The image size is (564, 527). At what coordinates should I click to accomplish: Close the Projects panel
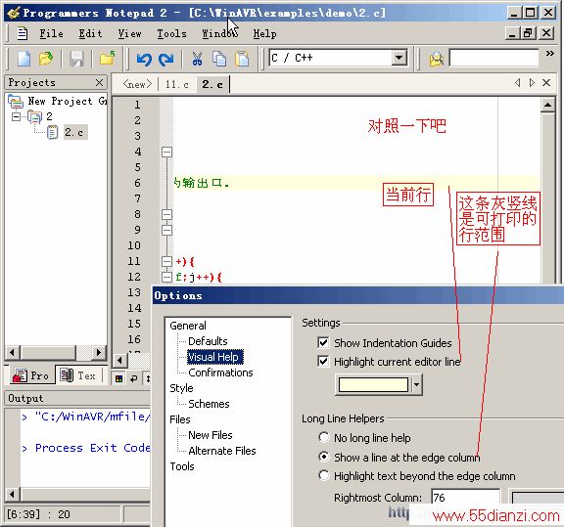point(100,83)
